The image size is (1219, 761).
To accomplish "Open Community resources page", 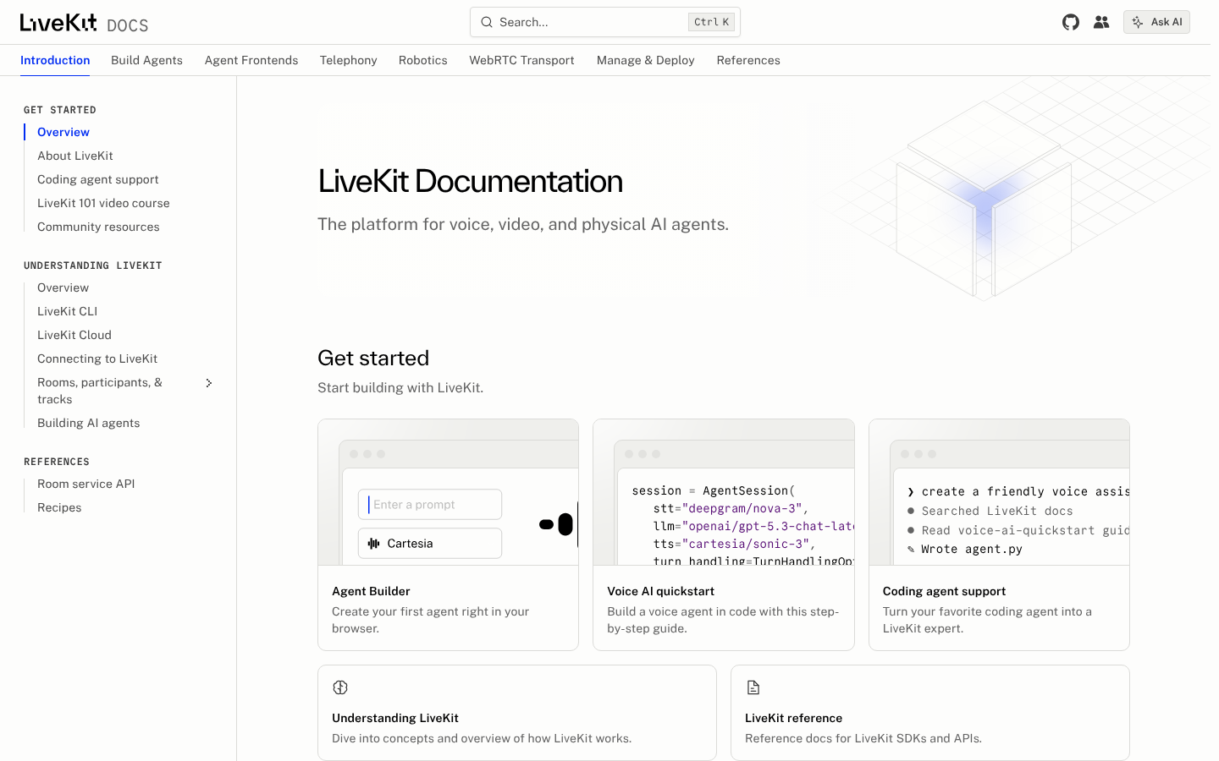I will click(x=98, y=227).
